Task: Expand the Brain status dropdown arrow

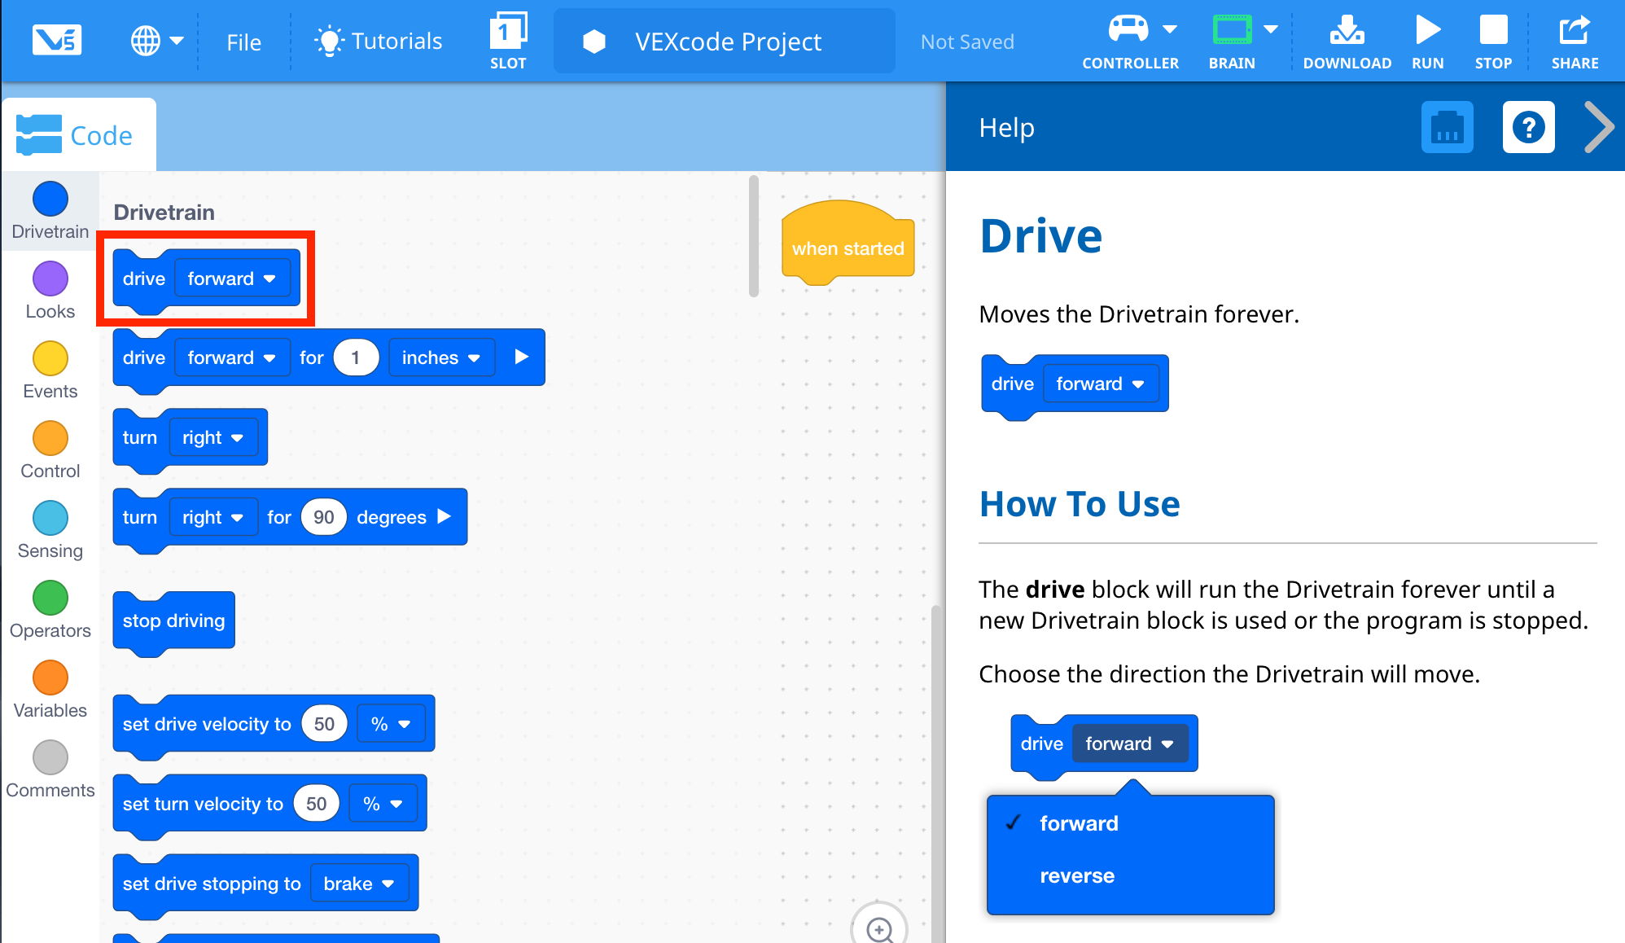Action: tap(1271, 29)
